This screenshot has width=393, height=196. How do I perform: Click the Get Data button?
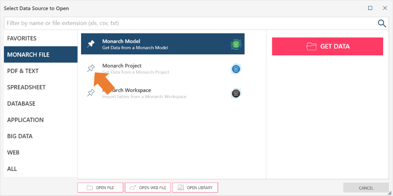(x=327, y=47)
